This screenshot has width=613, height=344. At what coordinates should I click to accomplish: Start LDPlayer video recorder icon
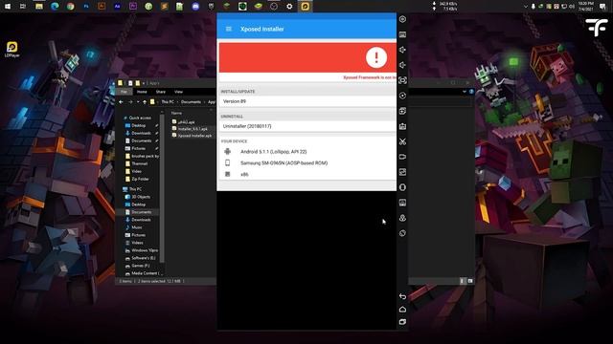[x=402, y=157]
